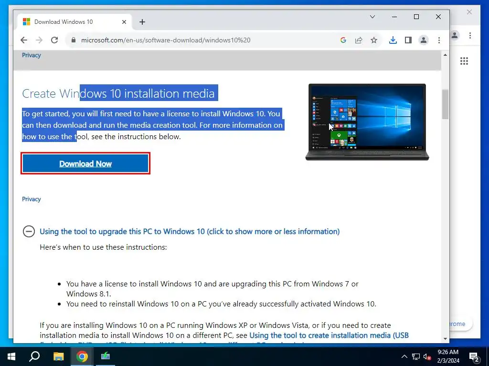The height and width of the screenshot is (366, 489).
Task: Bookmark this page with the star icon
Action: 374,40
